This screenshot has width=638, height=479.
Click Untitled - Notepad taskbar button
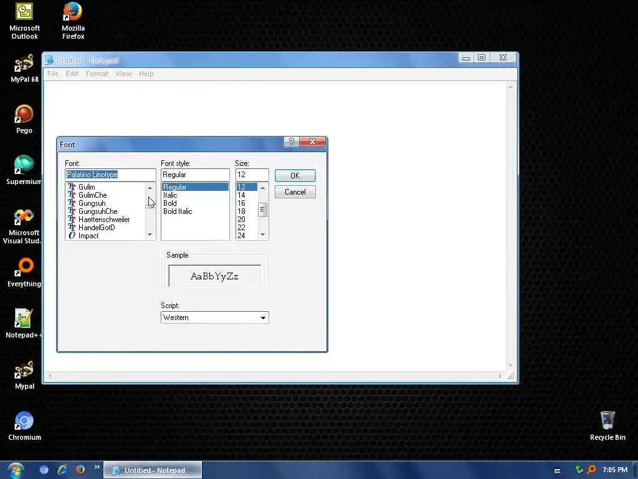[x=153, y=470]
